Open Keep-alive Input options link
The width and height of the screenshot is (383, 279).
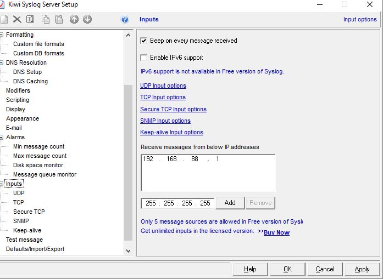pyautogui.click(x=171, y=132)
